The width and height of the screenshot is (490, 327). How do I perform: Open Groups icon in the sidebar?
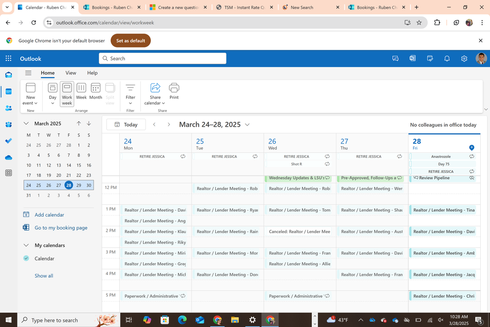point(8,125)
